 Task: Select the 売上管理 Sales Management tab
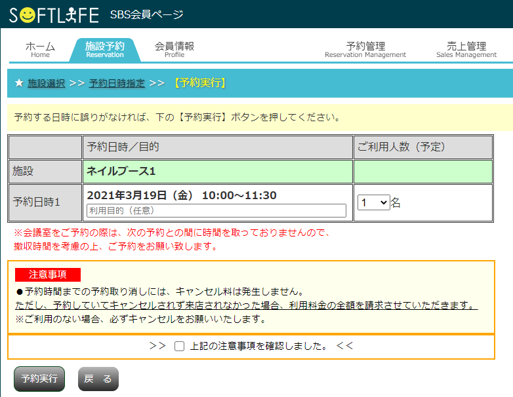[x=466, y=49]
